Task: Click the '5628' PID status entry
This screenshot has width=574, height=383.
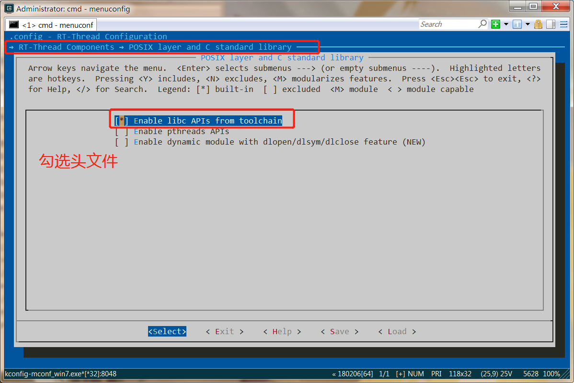Action: click(530, 374)
